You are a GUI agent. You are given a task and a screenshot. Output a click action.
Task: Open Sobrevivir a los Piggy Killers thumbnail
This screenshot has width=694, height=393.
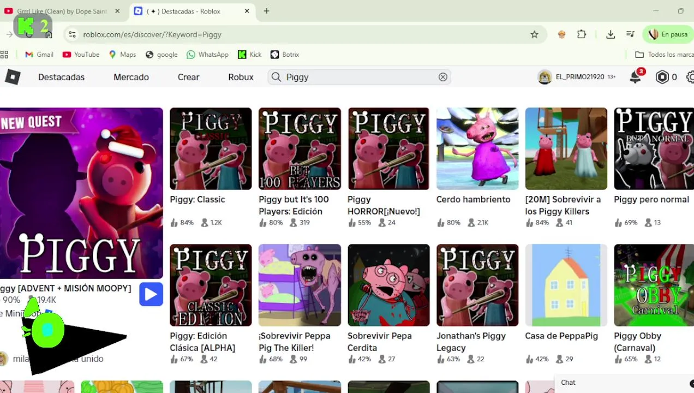[x=566, y=148]
